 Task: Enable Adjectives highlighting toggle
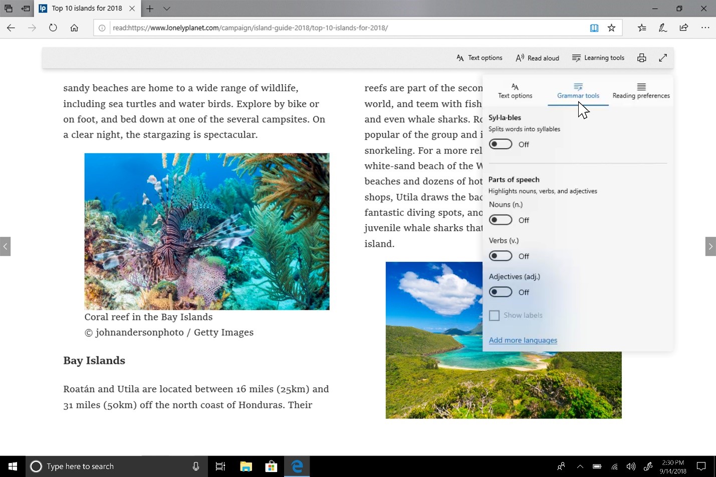tap(501, 292)
